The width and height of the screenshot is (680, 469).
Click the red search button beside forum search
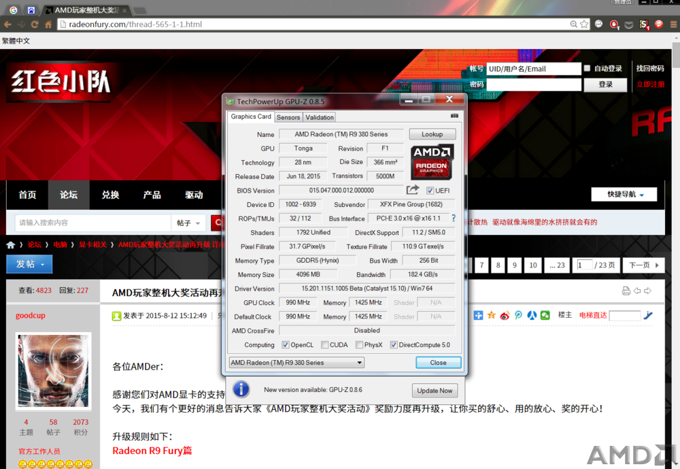216,223
